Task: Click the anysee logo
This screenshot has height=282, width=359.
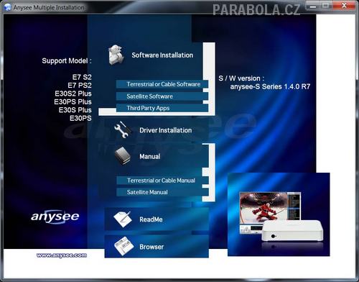Action: 55,217
